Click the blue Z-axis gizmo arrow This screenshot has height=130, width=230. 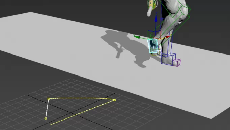tap(156, 18)
